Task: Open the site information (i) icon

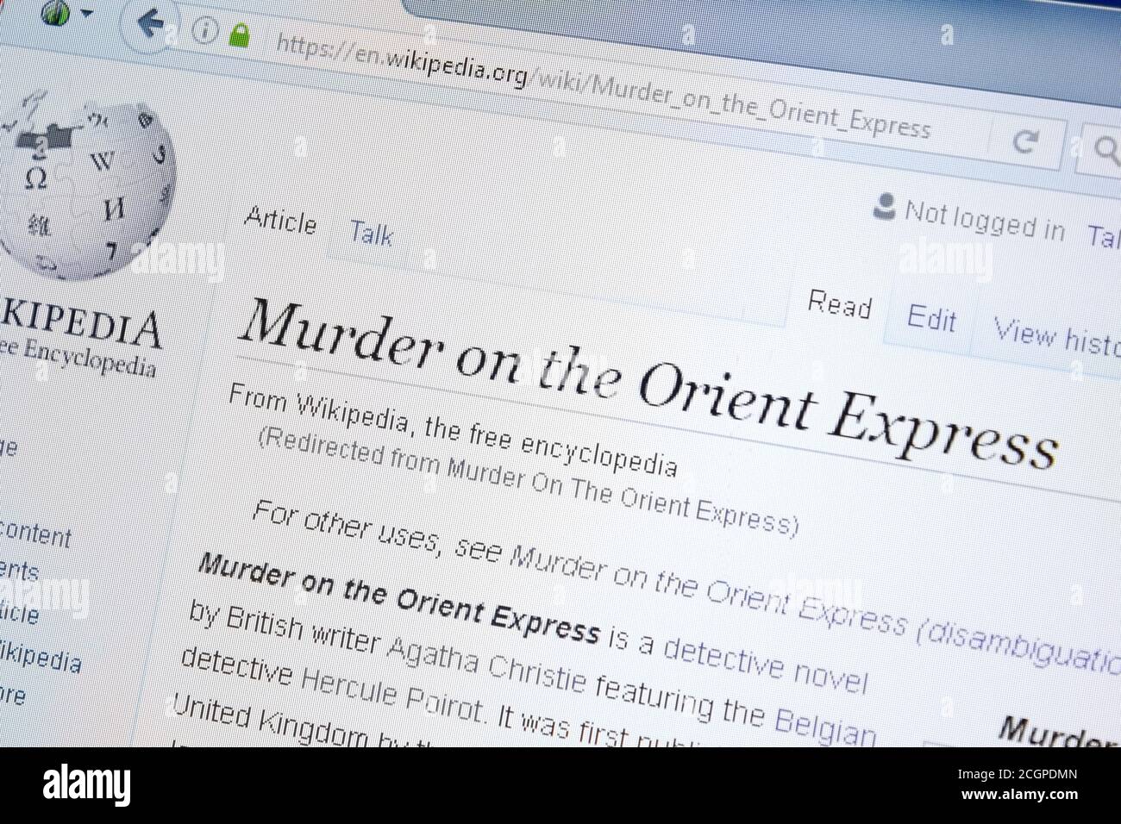Action: [205, 31]
